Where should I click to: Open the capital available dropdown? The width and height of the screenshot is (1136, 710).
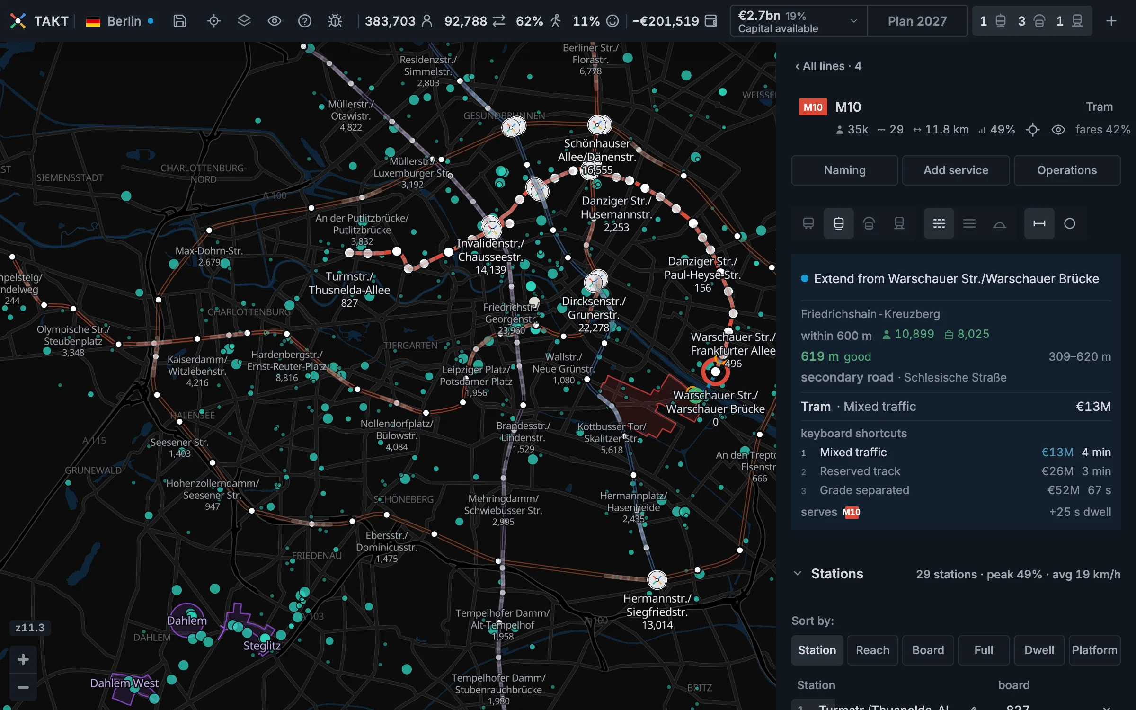click(x=799, y=21)
